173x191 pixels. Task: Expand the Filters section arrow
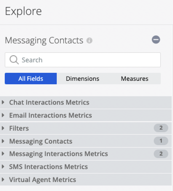(x=3, y=128)
